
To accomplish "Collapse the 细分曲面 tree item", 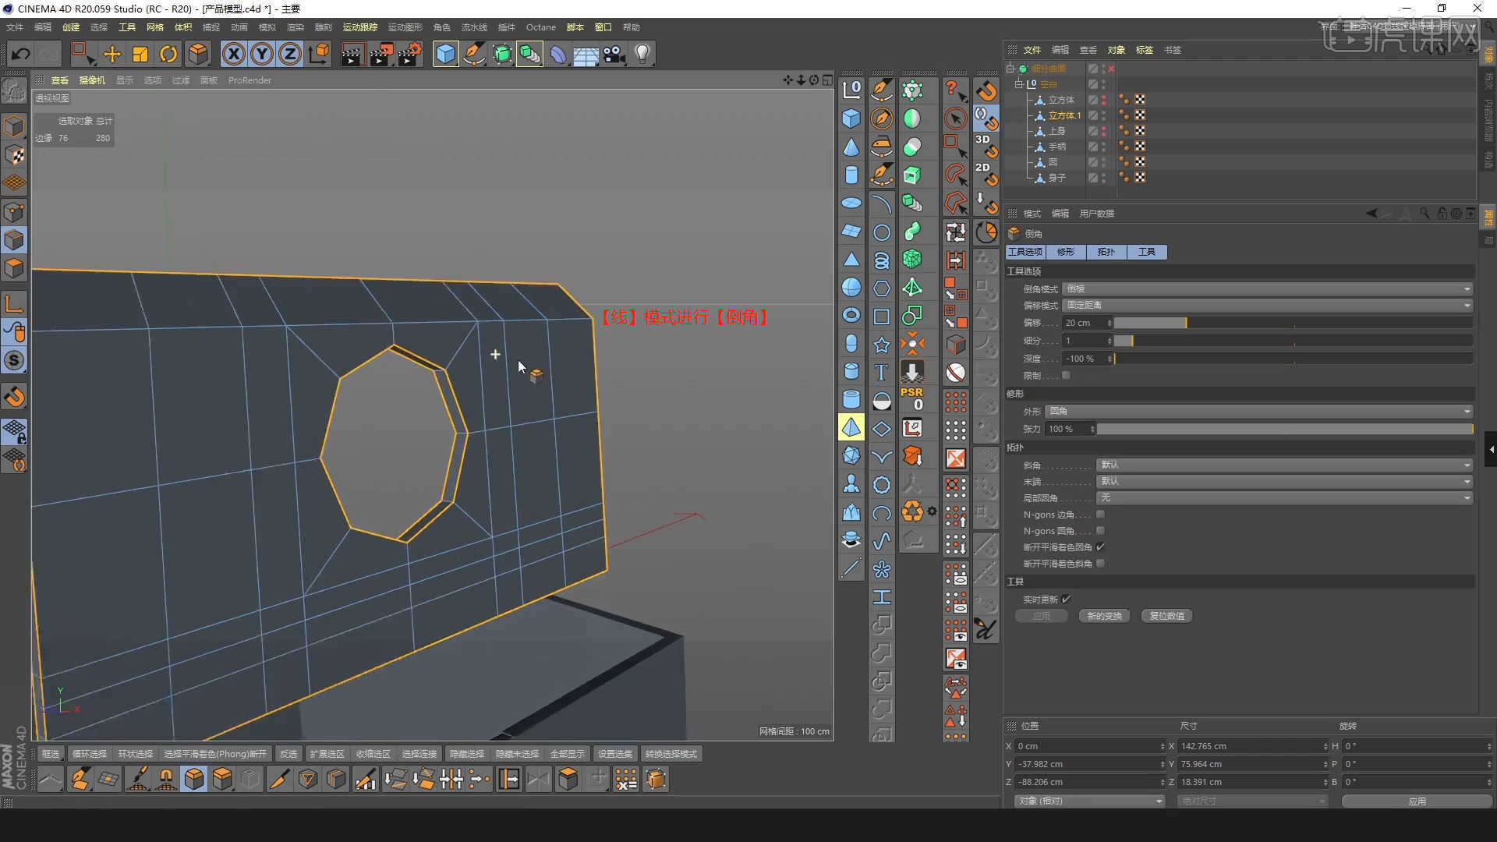I will (1011, 68).
